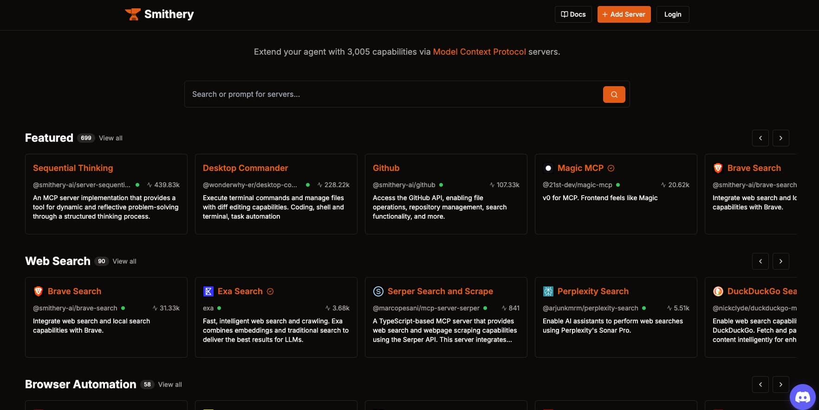Open the Github server card title
Screen dimensions: 819x410
(x=386, y=168)
